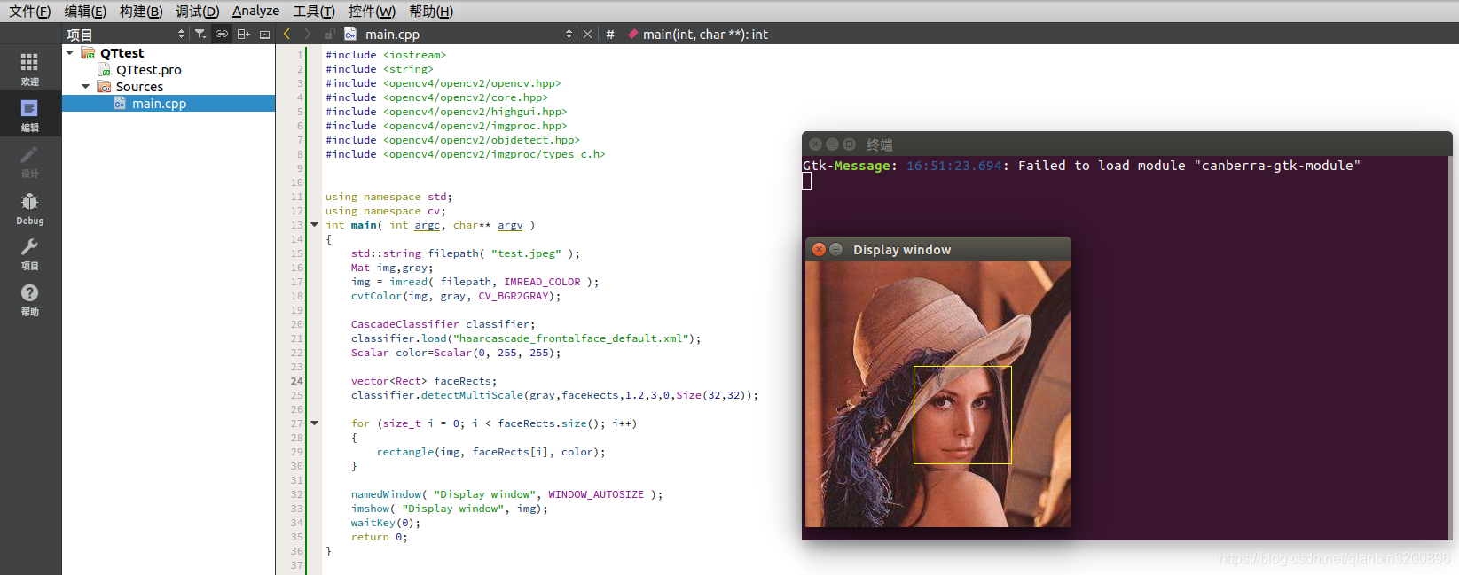Open the Tools menu (工具)
Viewport: 1459px width, 575px height.
(314, 11)
